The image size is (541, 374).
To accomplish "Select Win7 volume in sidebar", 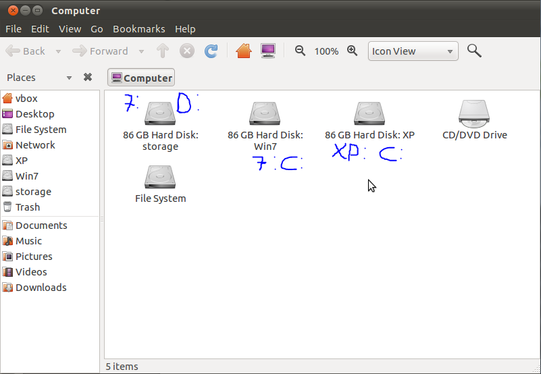I will [51, 176].
